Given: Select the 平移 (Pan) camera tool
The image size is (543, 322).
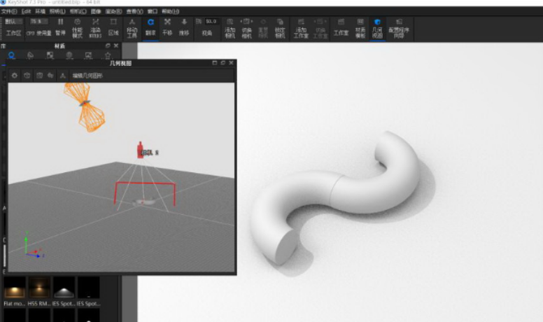Looking at the screenshot, I should click(167, 27).
